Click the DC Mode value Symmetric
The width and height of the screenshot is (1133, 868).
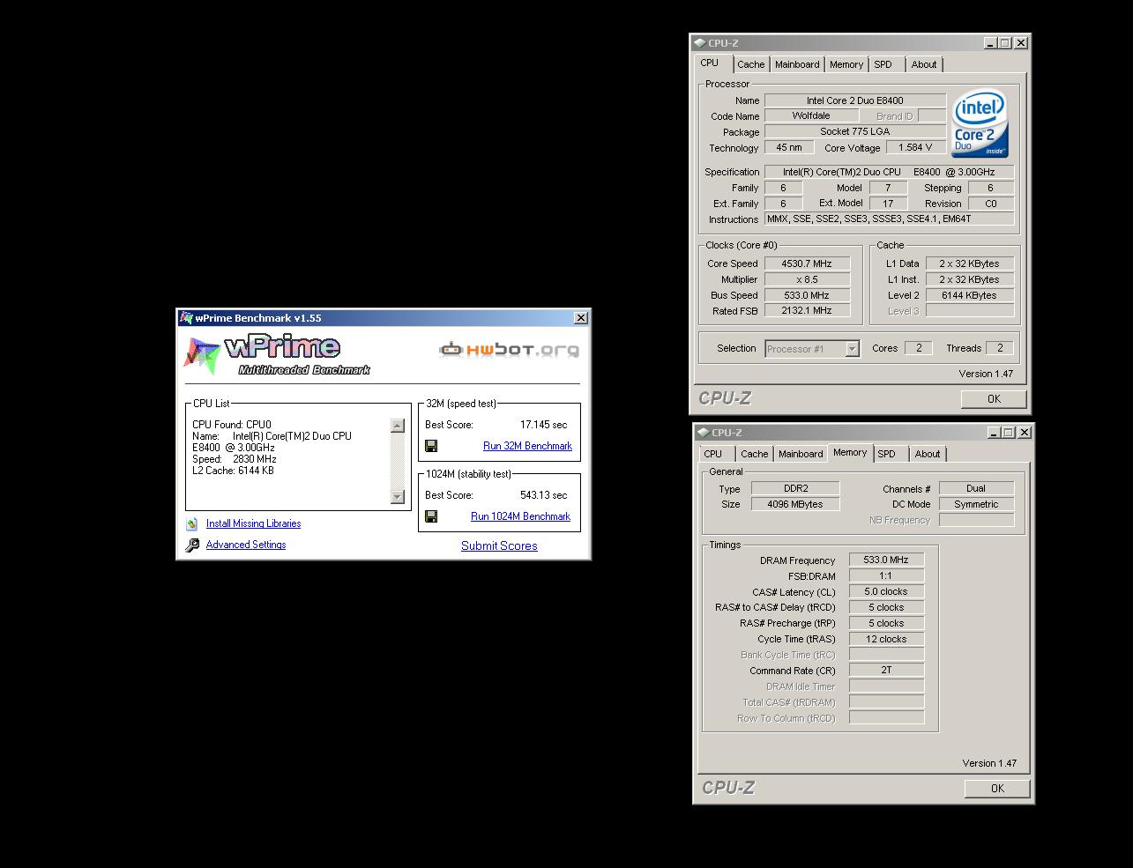coord(976,504)
